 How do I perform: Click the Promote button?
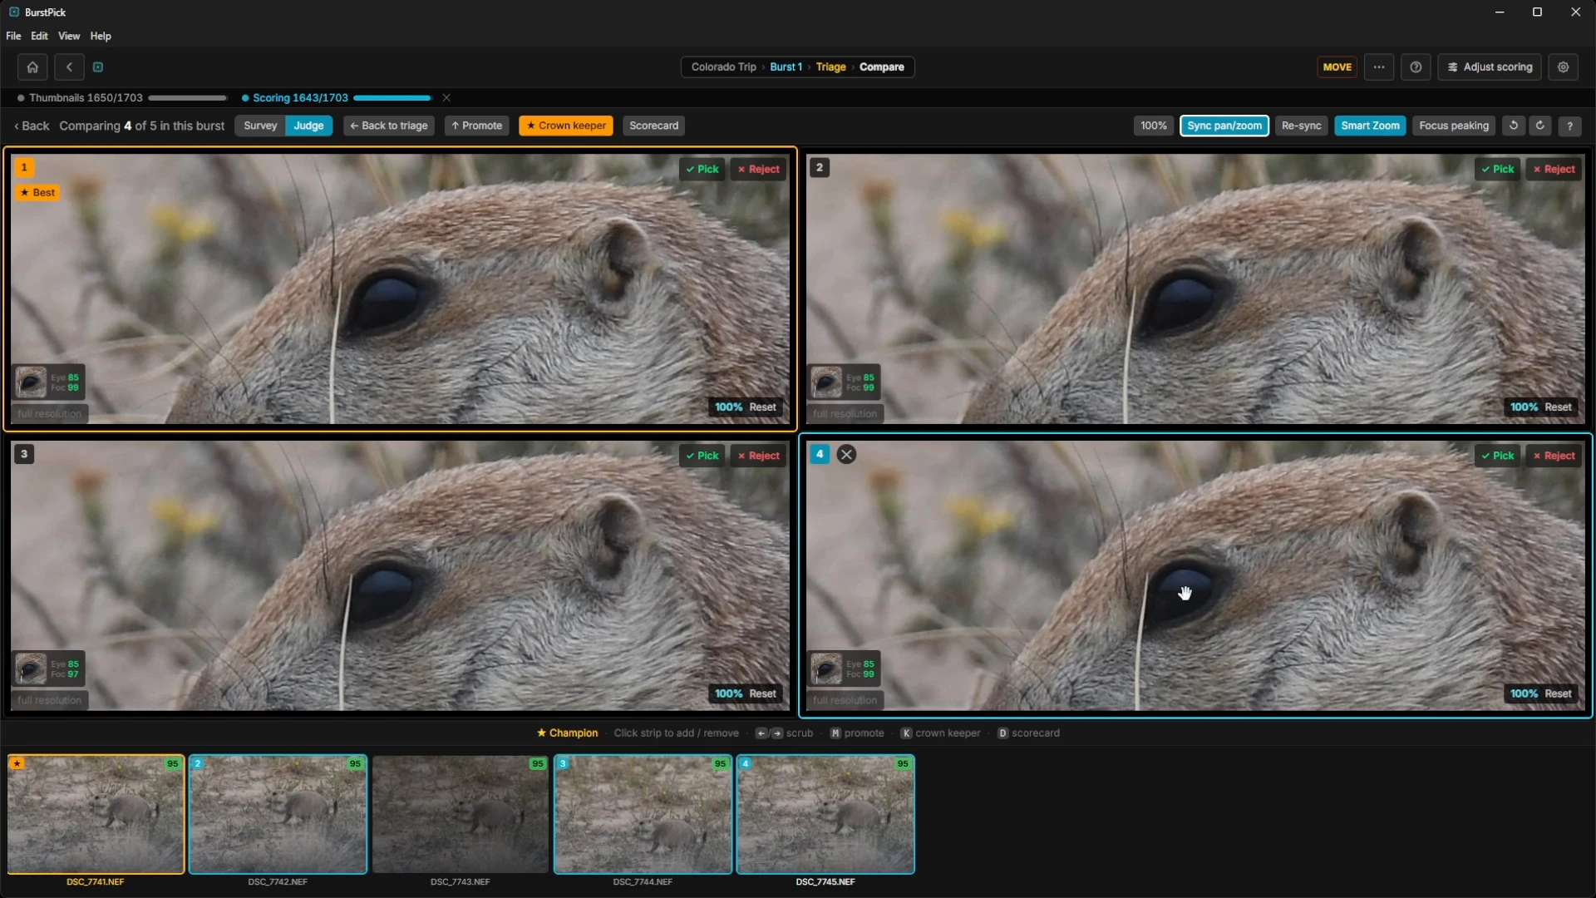pos(477,126)
